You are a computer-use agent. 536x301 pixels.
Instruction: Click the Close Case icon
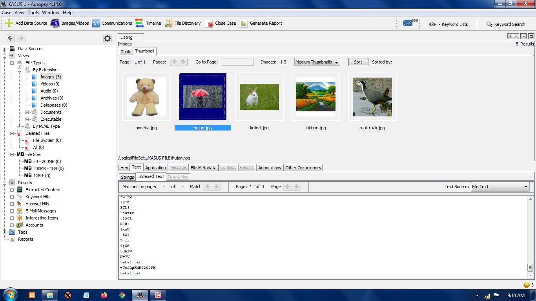[210, 23]
